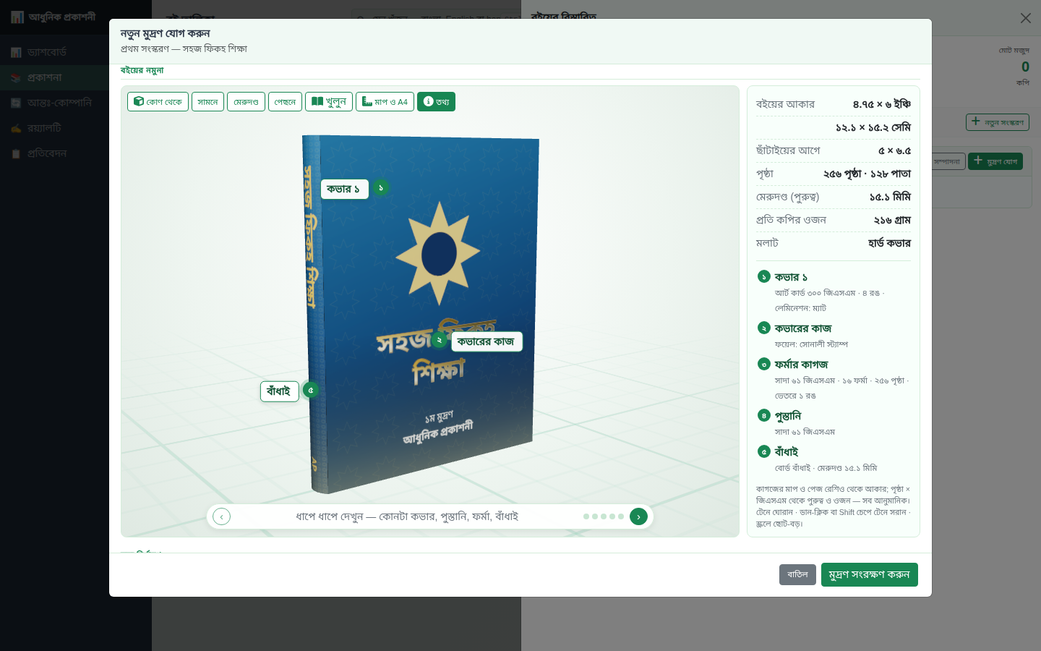The image size is (1041, 651).
Task: Show the মাপ ও A4 size comparison
Action: 385,102
